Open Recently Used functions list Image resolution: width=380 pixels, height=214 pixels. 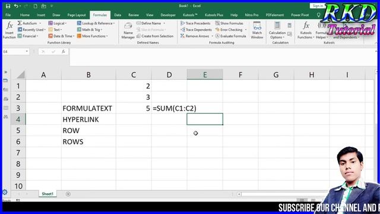(x=31, y=30)
